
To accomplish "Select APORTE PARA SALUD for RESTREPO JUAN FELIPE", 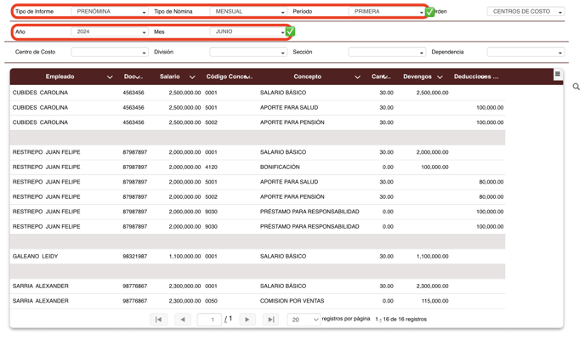I will point(289,182).
